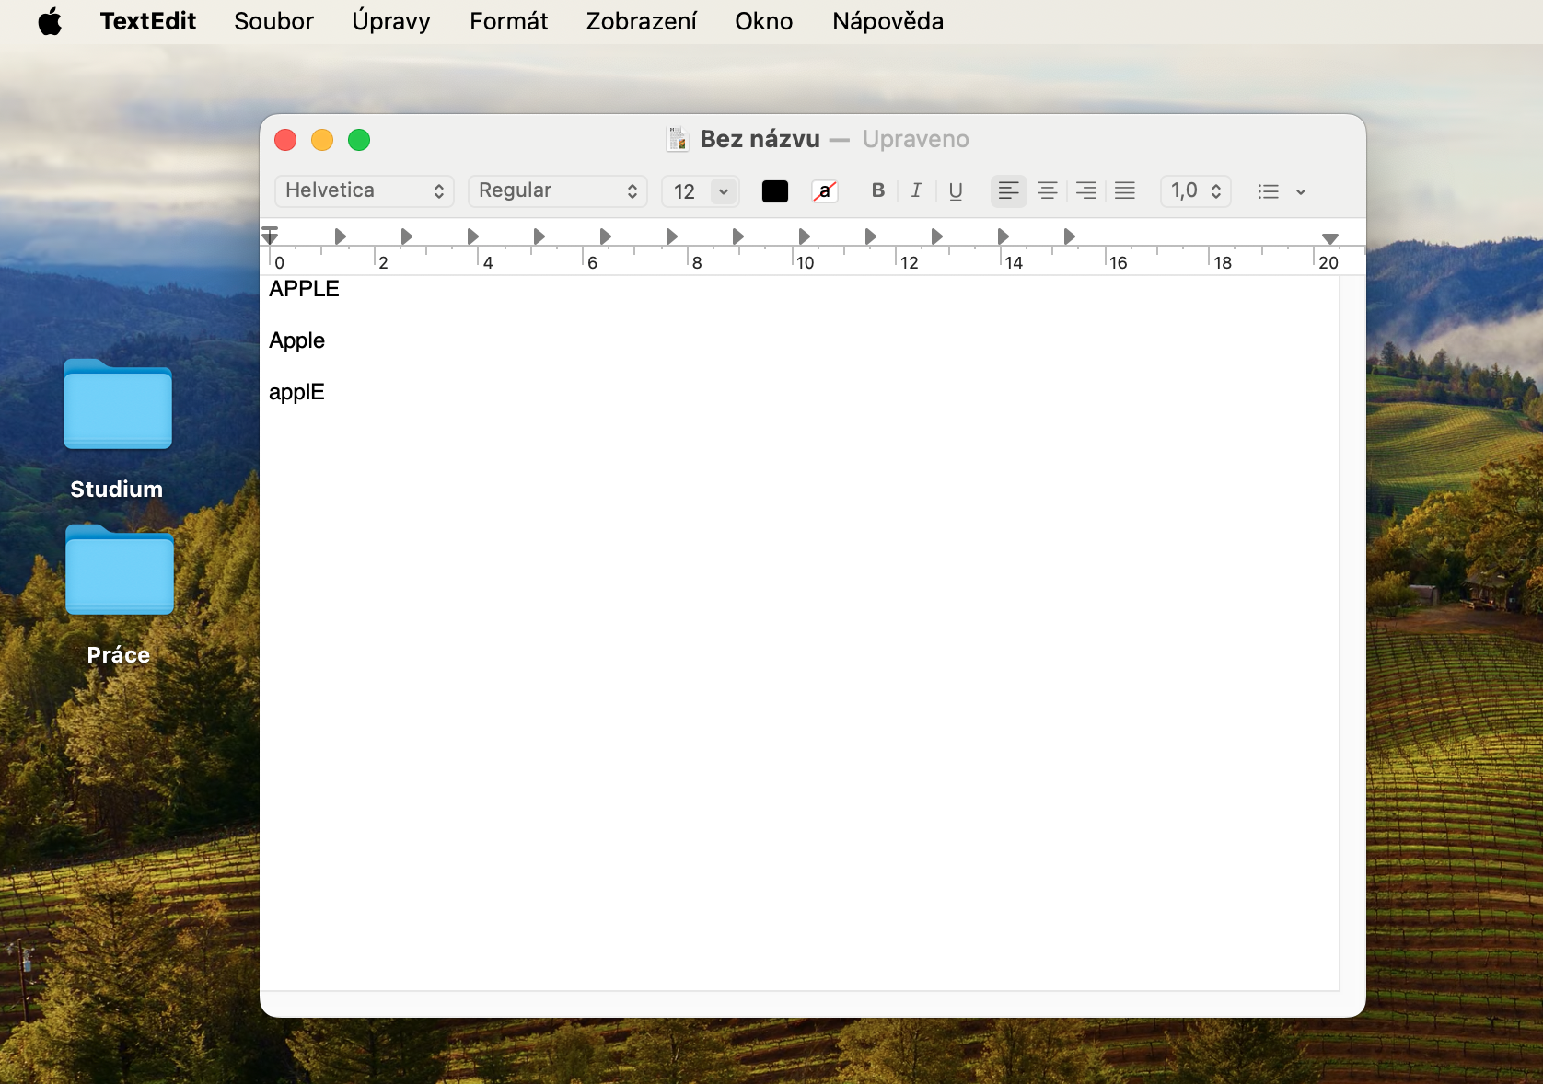
Task: Open the Apple menu
Action: (50, 21)
